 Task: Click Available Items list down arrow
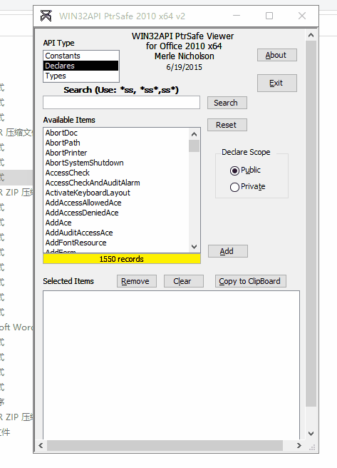click(x=195, y=247)
